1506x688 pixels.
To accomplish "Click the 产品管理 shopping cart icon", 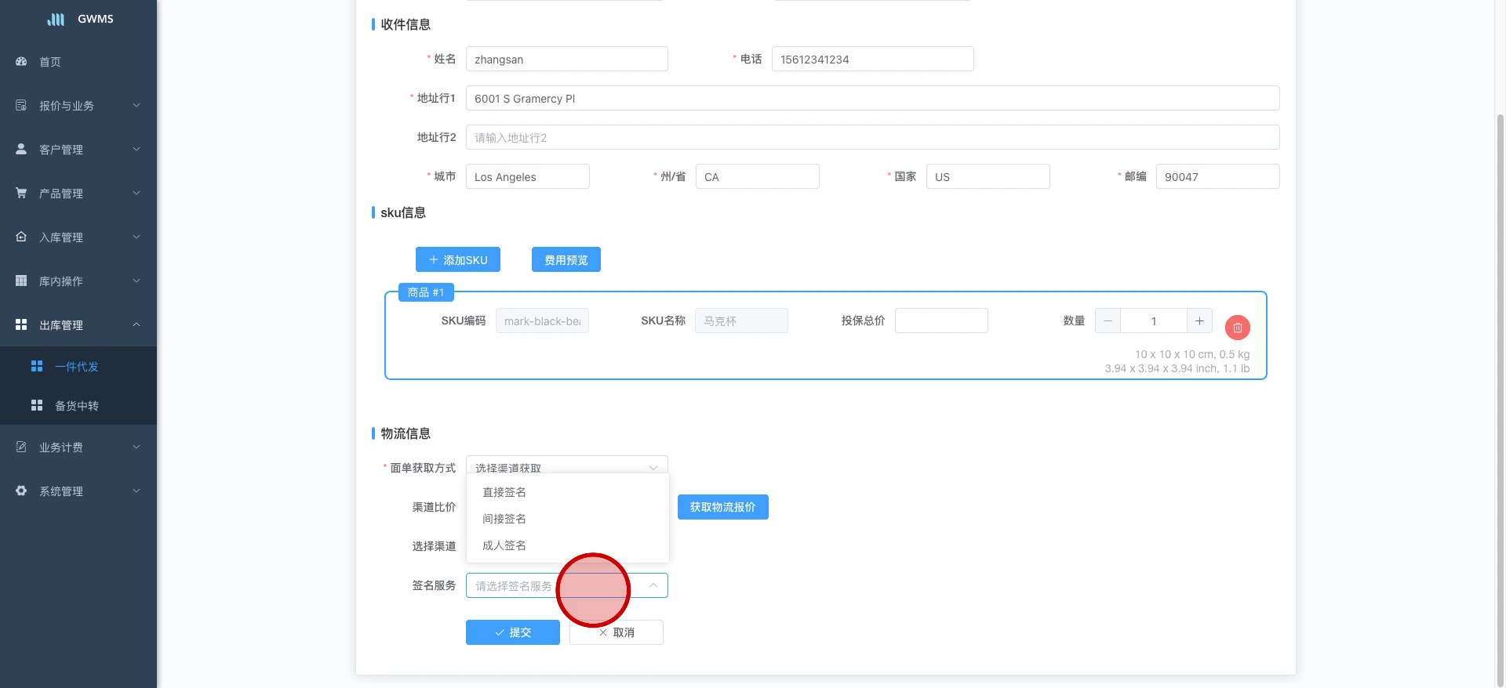I will click(x=21, y=193).
